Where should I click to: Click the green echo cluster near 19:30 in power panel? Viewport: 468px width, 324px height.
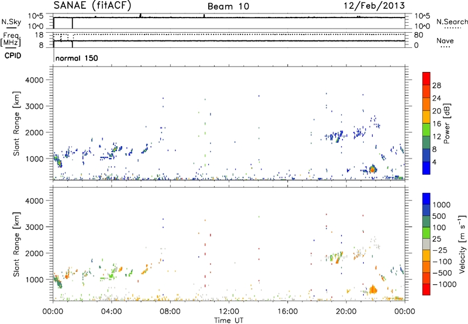[338, 139]
